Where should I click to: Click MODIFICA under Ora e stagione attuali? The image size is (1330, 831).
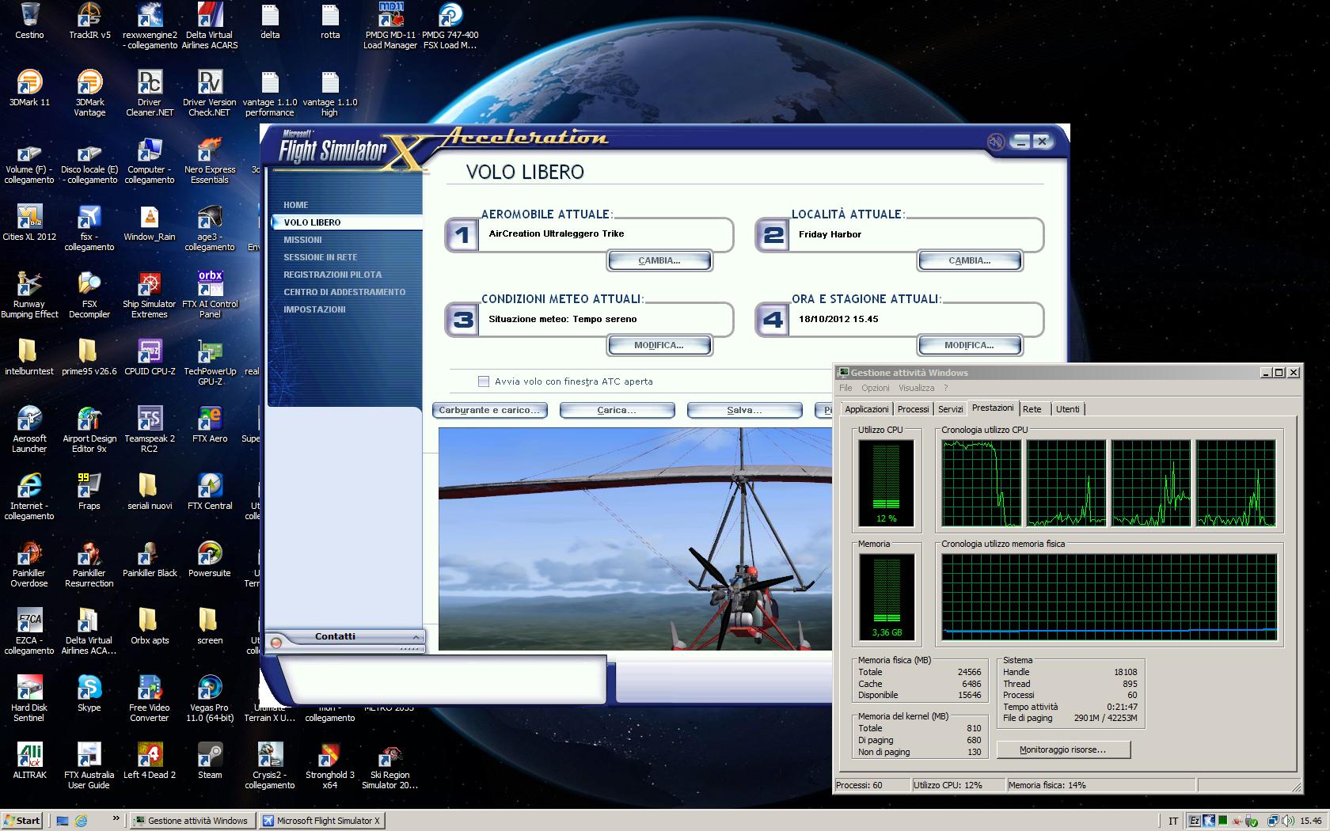pyautogui.click(x=970, y=345)
